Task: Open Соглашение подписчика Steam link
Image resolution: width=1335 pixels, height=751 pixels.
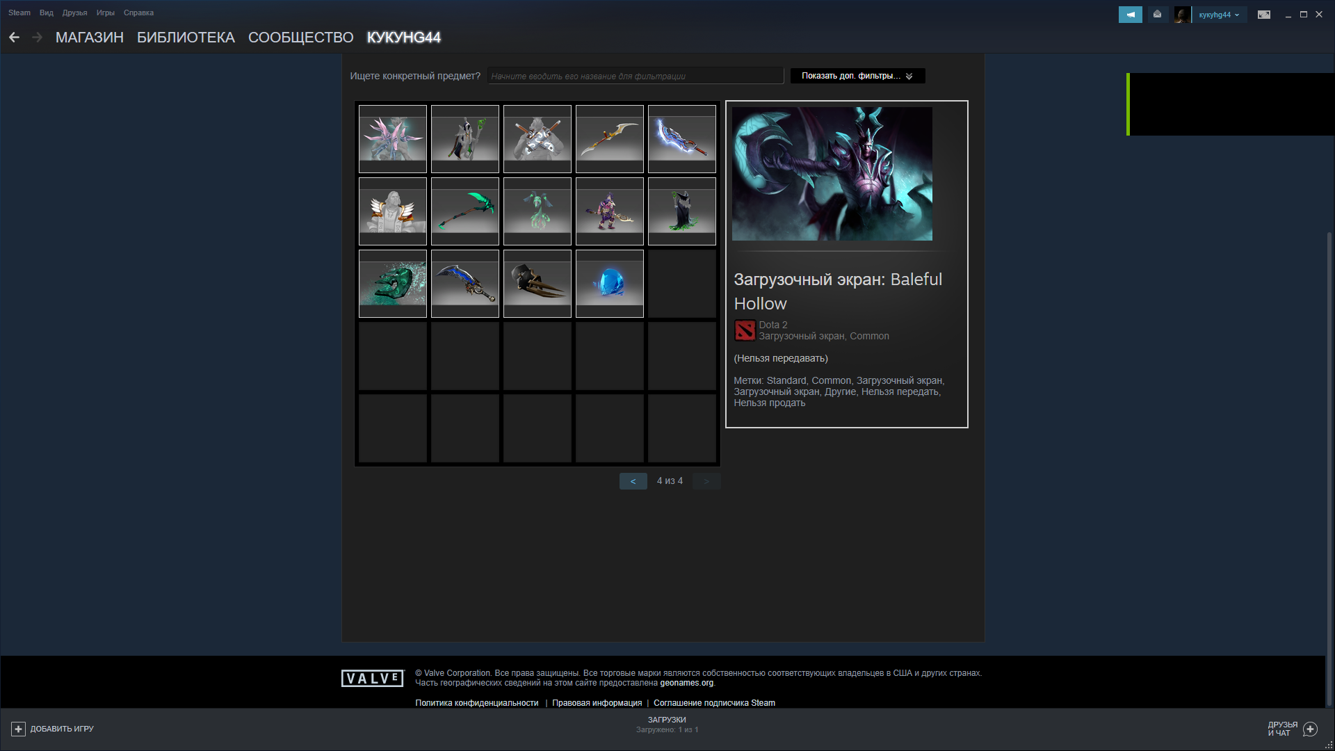Action: point(714,703)
